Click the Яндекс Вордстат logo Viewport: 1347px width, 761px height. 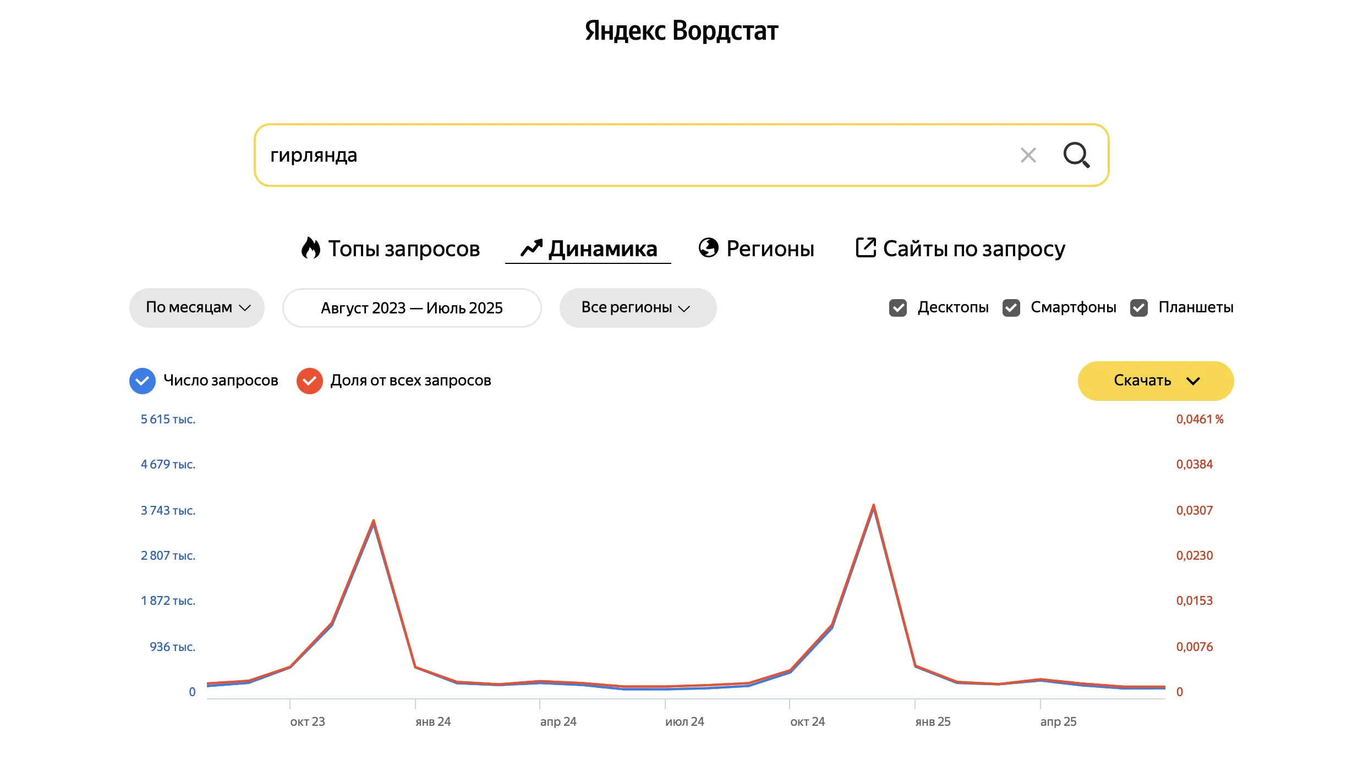681,31
